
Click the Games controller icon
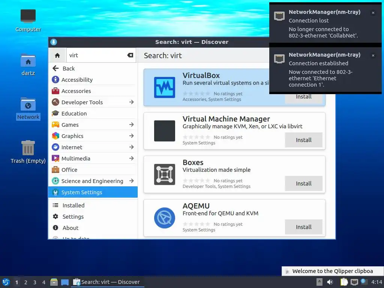click(x=55, y=124)
